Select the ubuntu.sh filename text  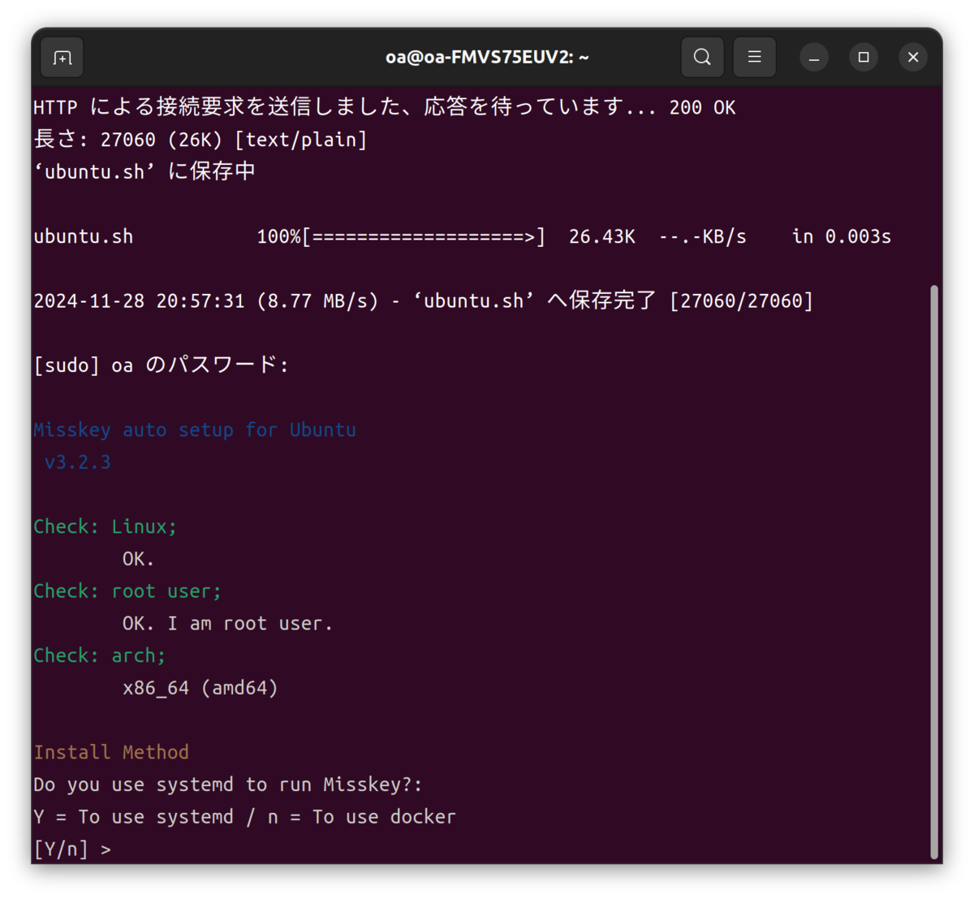(x=84, y=236)
